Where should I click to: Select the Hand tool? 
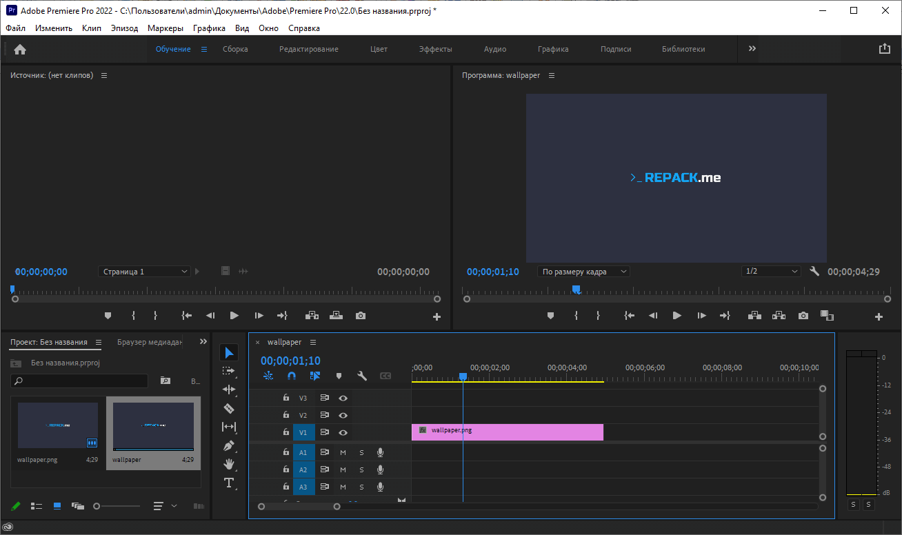click(x=229, y=464)
